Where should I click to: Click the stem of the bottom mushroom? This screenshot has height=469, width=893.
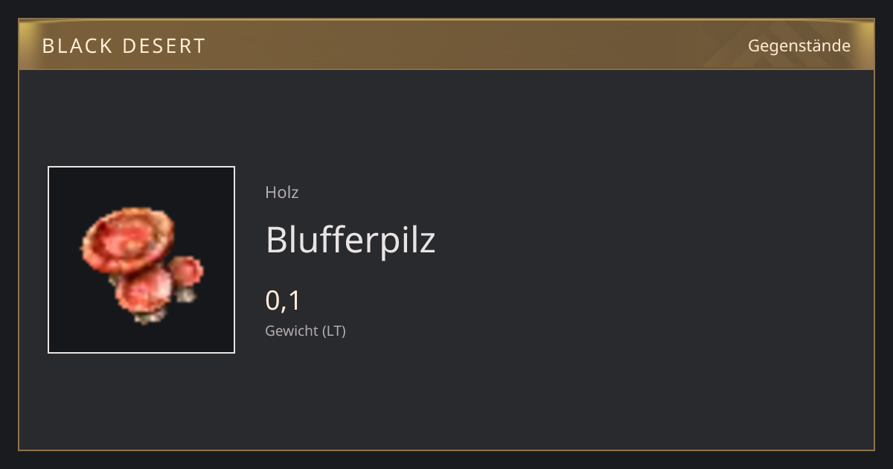coord(150,317)
